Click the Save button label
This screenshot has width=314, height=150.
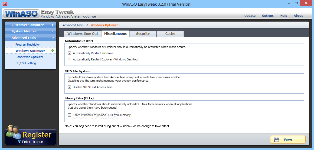287,139
